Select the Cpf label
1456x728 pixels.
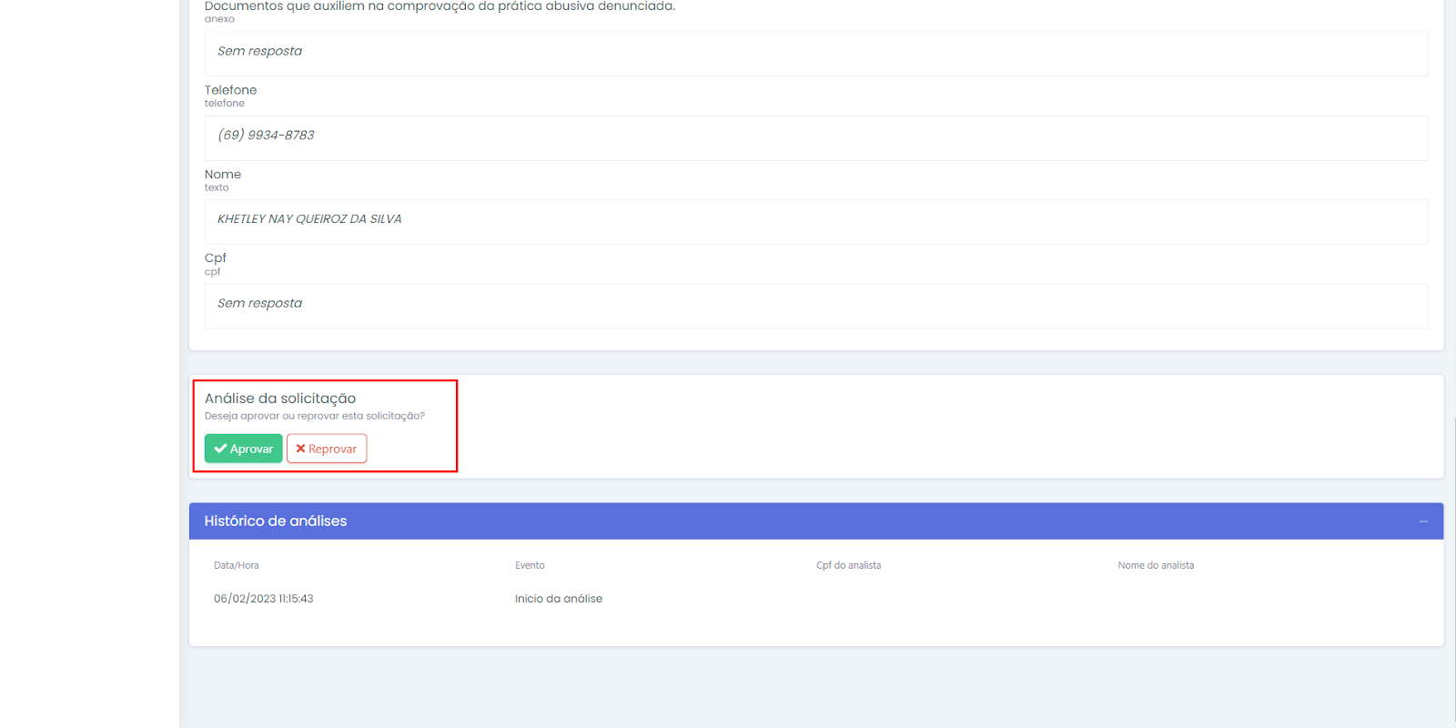(x=216, y=258)
